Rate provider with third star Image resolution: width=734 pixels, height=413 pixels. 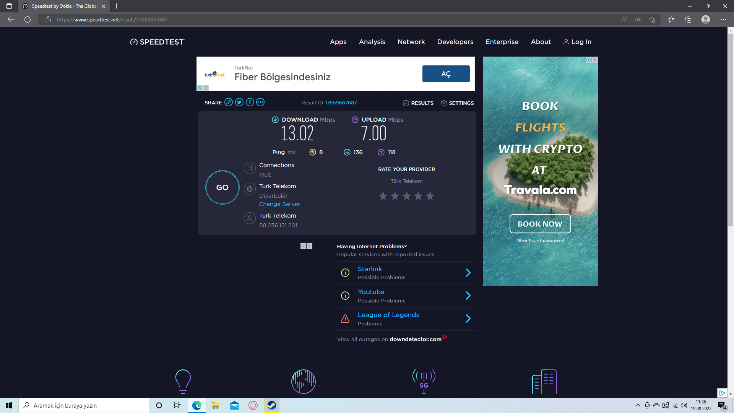point(407,196)
